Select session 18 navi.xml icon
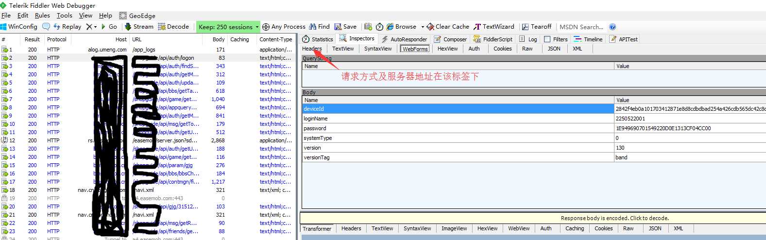This screenshot has height=240, width=766. [5, 190]
